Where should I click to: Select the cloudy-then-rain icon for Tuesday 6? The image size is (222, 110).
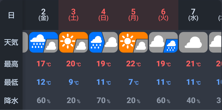[x=164, y=42]
